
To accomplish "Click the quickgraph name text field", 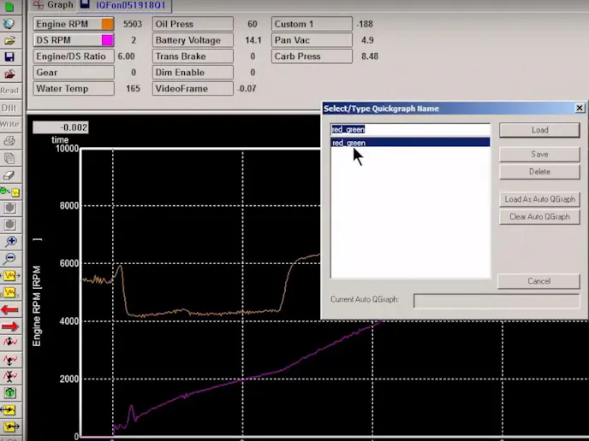I will (x=409, y=130).
